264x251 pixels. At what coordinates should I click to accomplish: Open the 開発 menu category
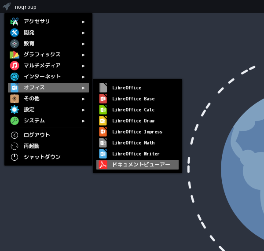[48, 33]
